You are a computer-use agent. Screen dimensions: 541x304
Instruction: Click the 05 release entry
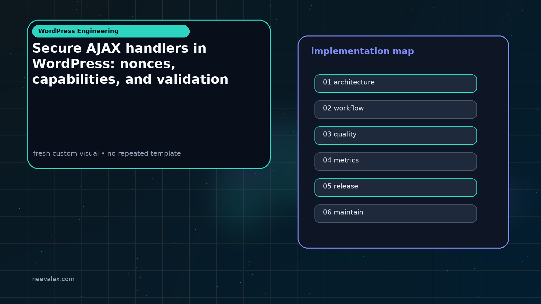tap(396, 187)
